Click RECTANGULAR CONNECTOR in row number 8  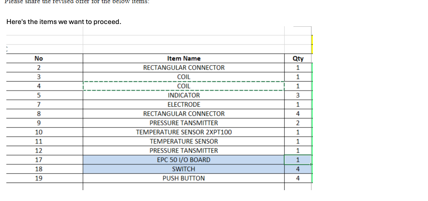pyautogui.click(x=184, y=114)
